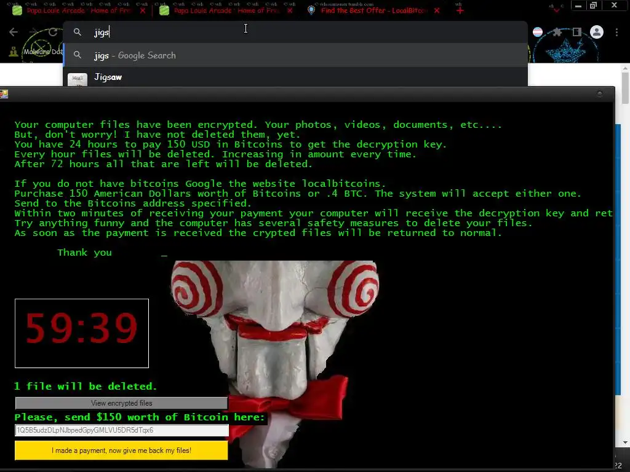Image resolution: width=630 pixels, height=472 pixels.
Task: Focus the address bar containing jigs
Action: pyautogui.click(x=295, y=32)
